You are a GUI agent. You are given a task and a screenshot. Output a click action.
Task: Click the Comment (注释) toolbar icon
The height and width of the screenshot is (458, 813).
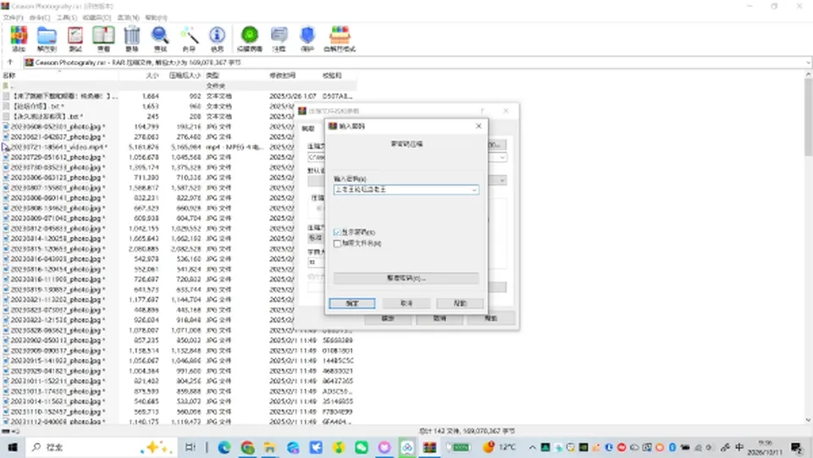point(279,39)
